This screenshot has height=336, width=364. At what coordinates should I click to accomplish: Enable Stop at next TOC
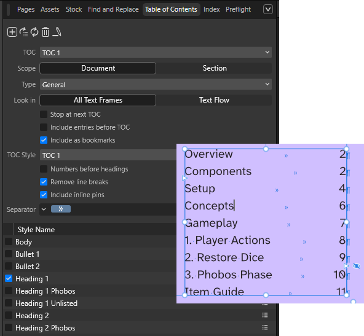click(x=44, y=114)
